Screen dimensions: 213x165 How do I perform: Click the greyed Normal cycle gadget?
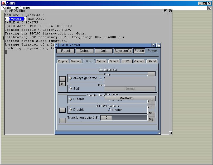[130, 89]
